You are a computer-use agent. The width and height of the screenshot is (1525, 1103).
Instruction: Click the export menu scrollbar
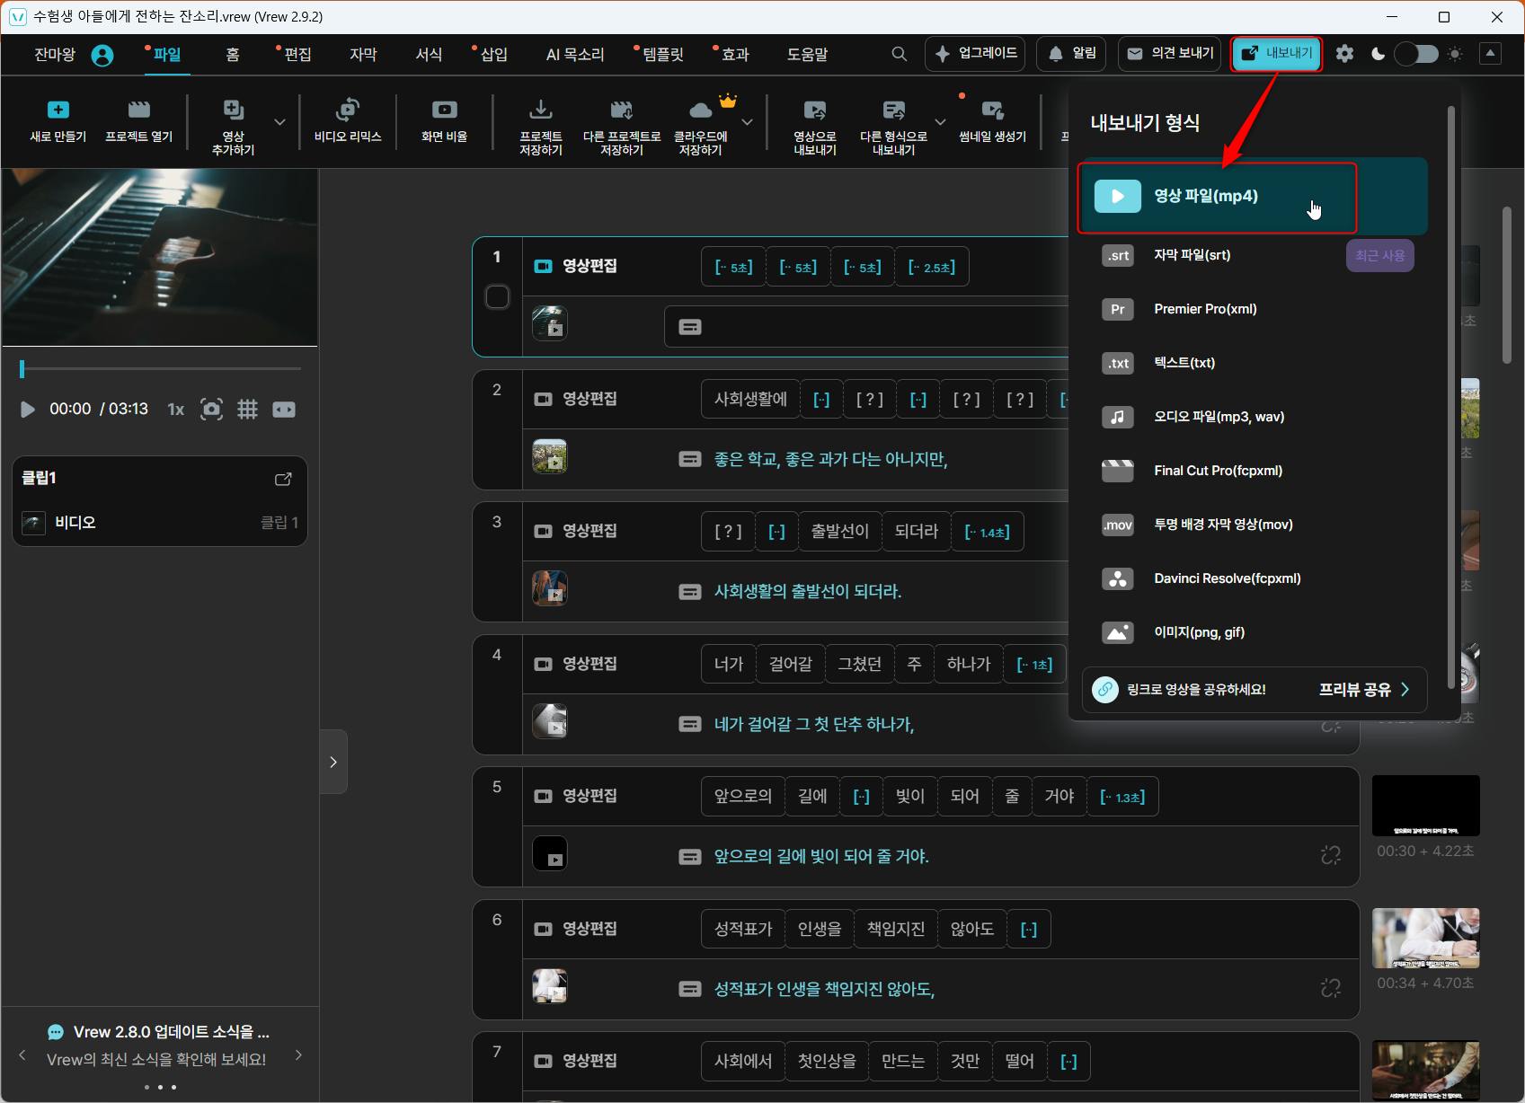(1450, 395)
